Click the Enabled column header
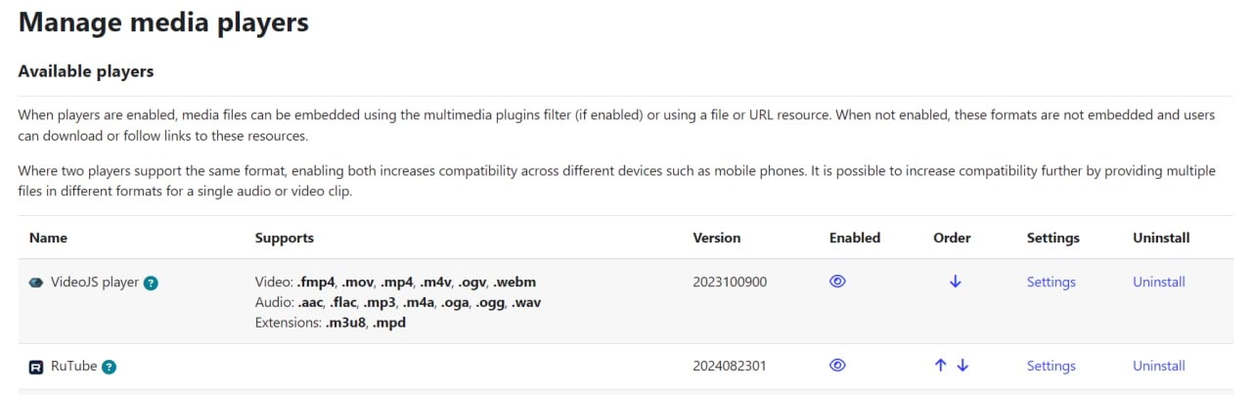The width and height of the screenshot is (1252, 395). [x=855, y=238]
